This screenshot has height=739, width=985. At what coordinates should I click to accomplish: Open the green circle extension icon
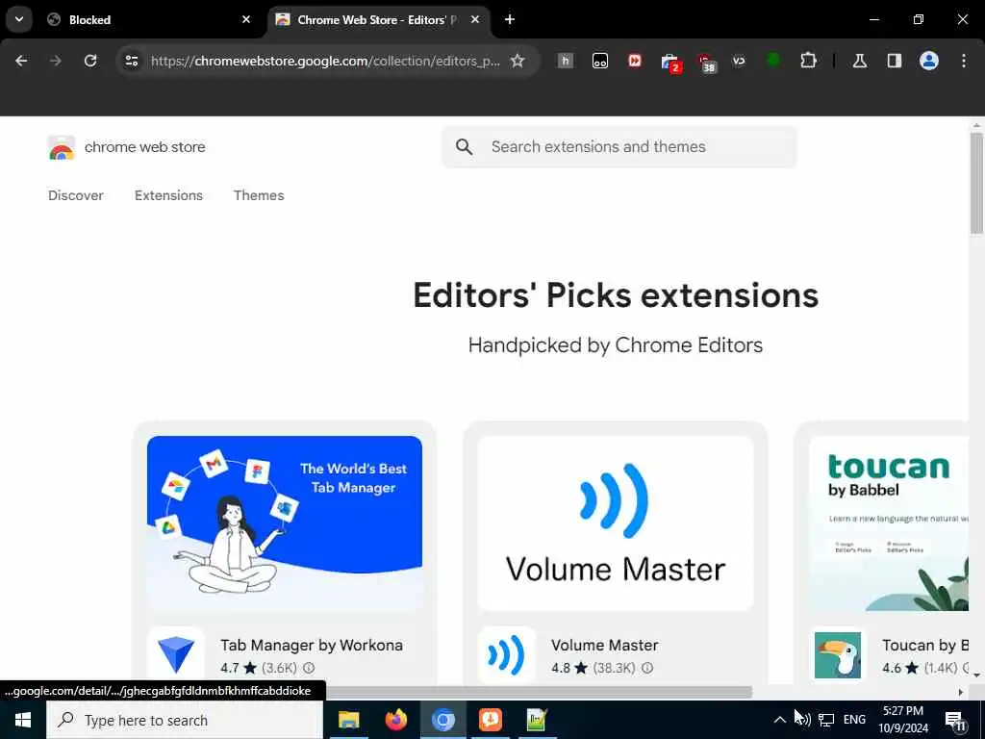773,61
